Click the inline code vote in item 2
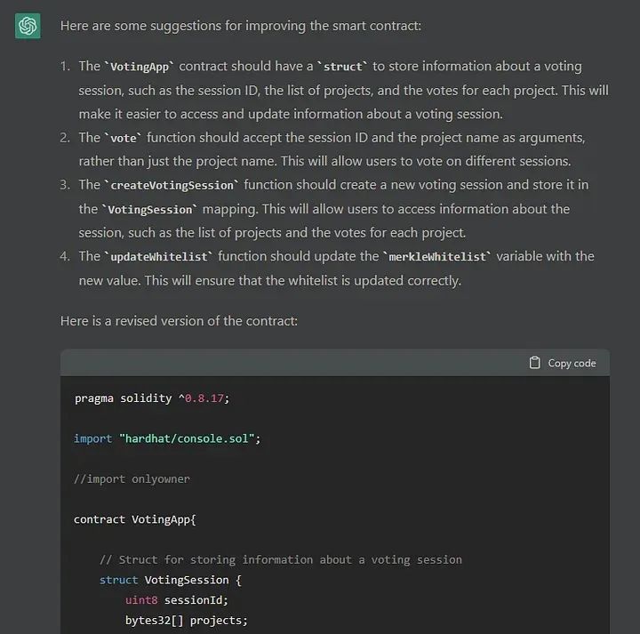This screenshot has height=634, width=640. [x=124, y=138]
